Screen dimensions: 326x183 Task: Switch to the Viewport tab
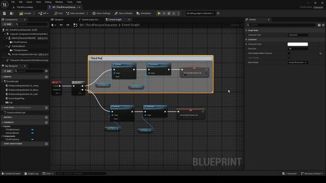tap(59, 19)
